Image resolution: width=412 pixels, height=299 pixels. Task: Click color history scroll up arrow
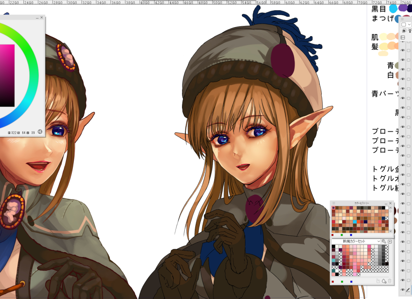(x=391, y=208)
